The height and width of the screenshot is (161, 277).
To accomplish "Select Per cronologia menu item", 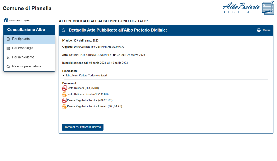I will 29,48.
